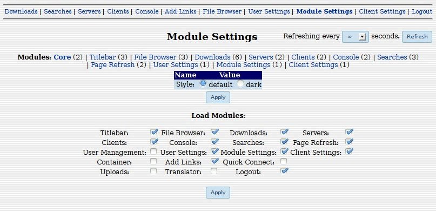Click the Logout link at top right
This screenshot has width=436, height=211.
pyautogui.click(x=422, y=11)
